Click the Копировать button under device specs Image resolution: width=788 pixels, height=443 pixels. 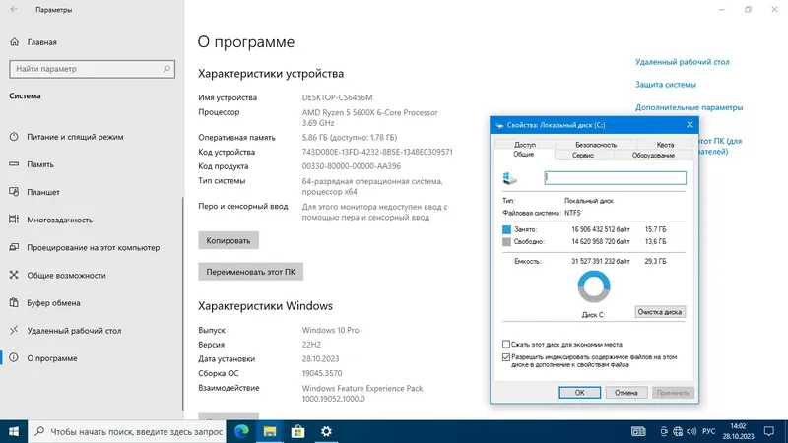tap(229, 240)
